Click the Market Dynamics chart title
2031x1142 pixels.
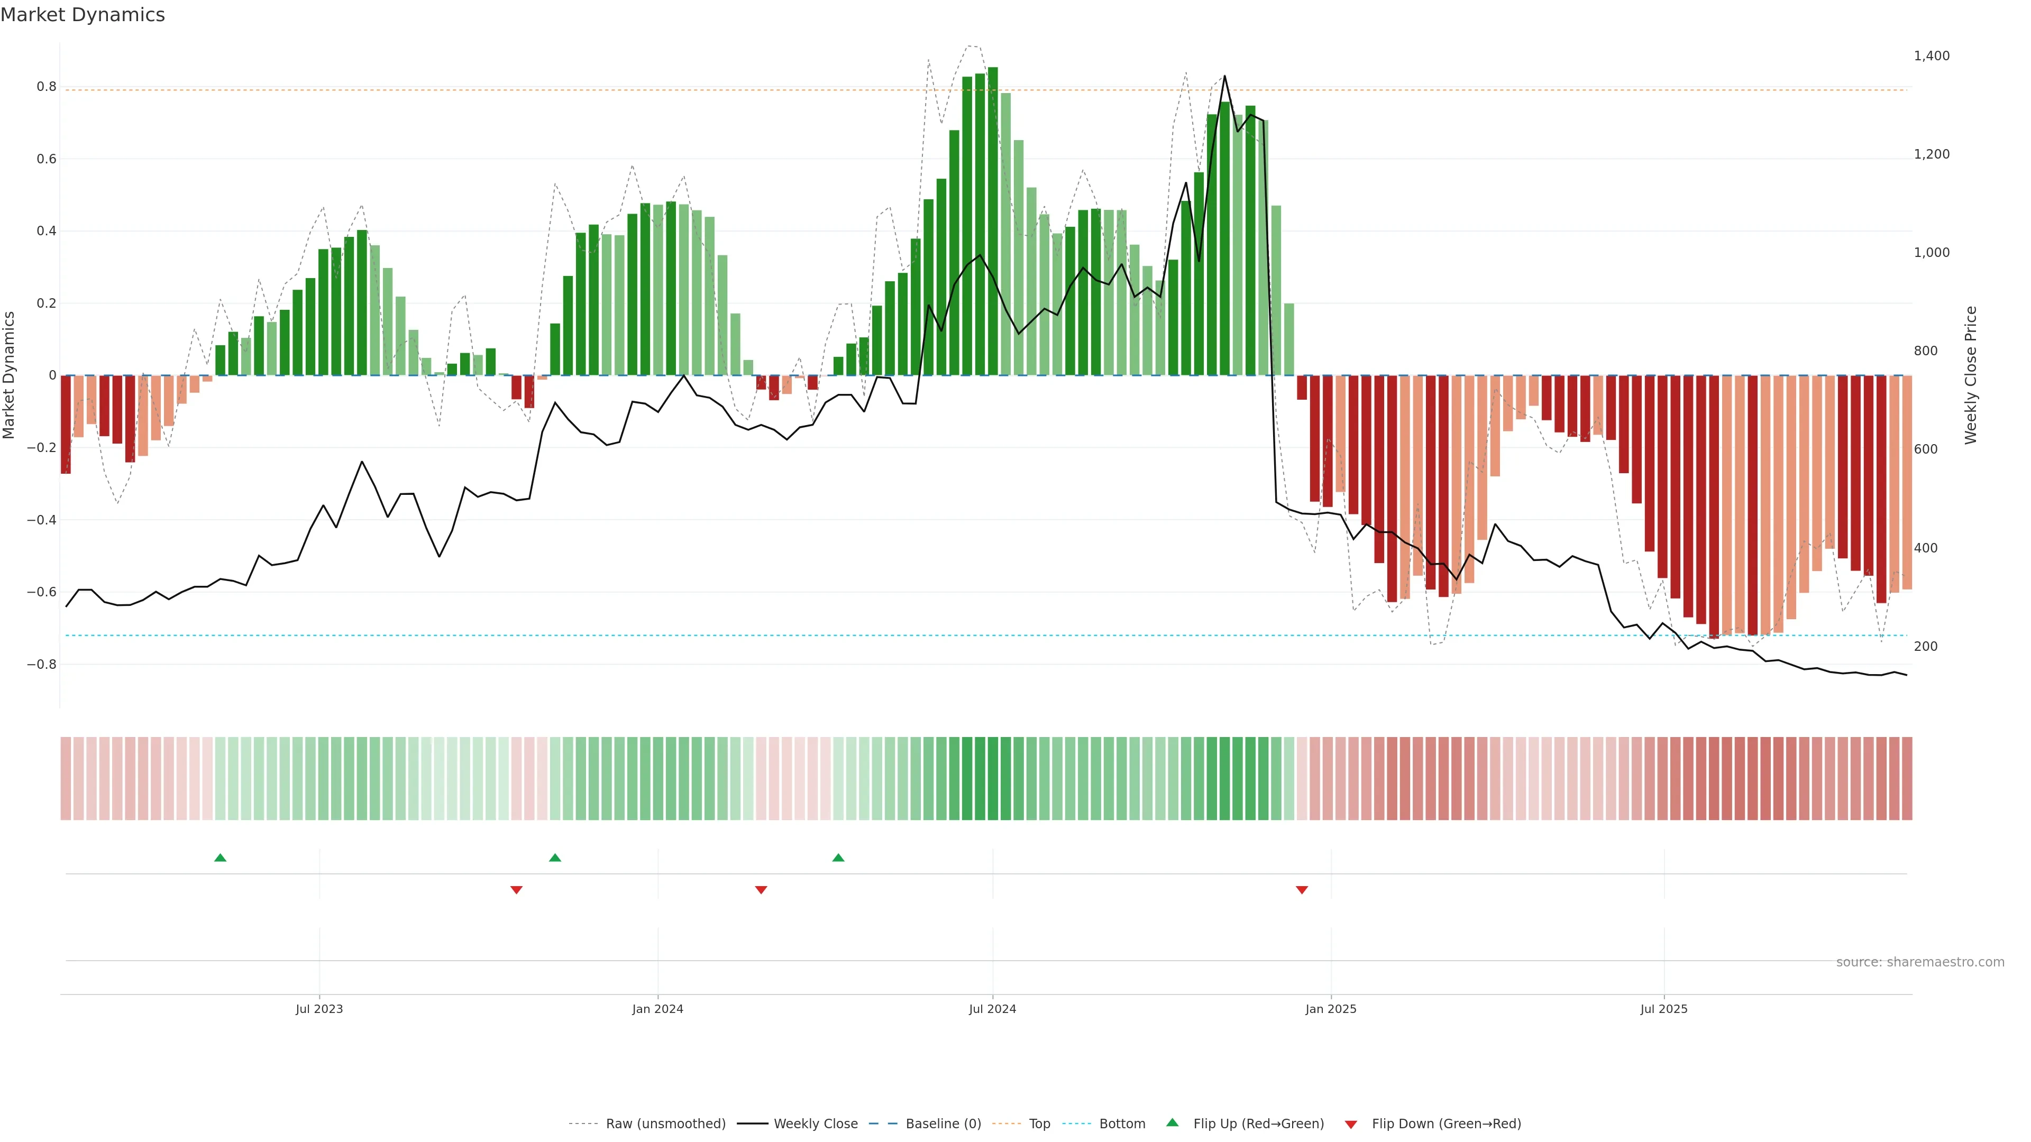tap(83, 15)
